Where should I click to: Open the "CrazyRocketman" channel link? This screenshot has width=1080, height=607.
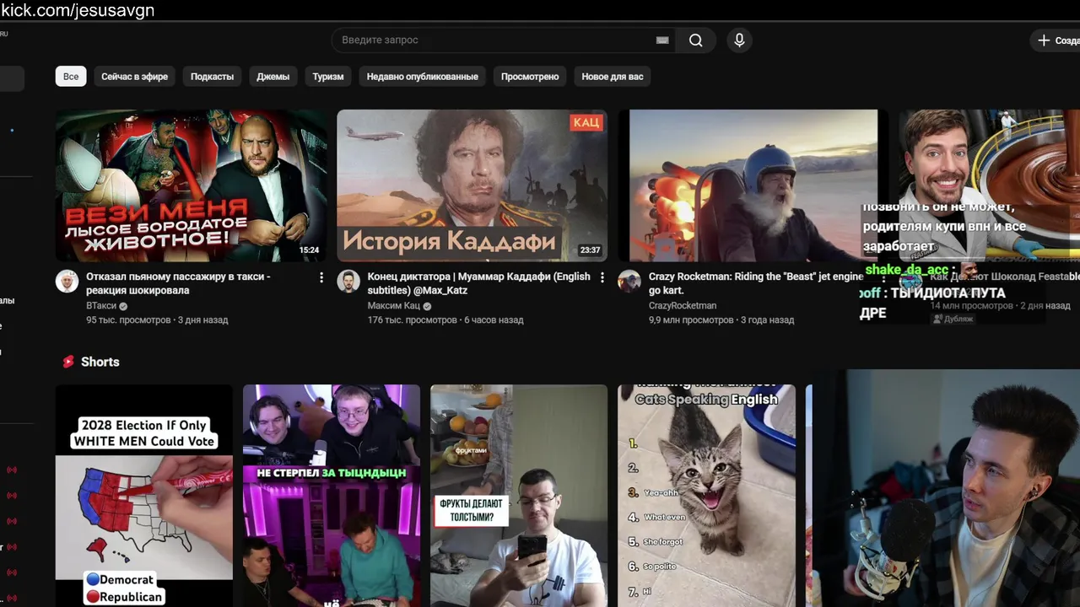click(x=683, y=306)
